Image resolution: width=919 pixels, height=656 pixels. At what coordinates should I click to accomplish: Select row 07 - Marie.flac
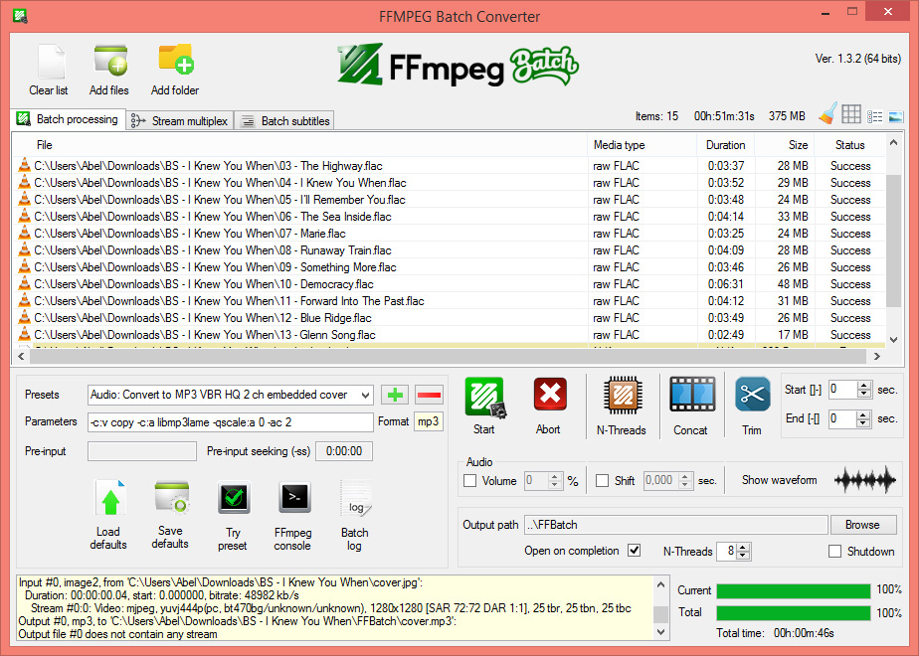point(449,234)
